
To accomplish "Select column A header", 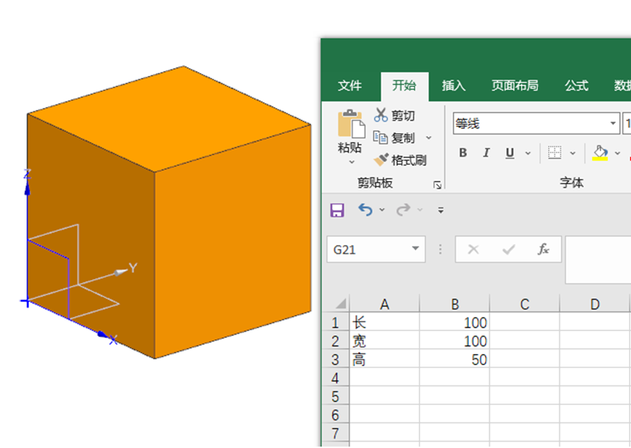I will click(x=384, y=304).
